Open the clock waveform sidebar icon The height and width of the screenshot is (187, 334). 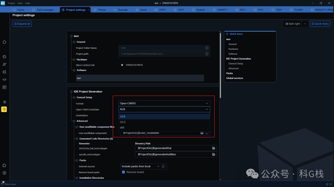[4, 64]
